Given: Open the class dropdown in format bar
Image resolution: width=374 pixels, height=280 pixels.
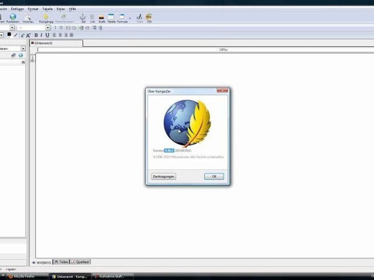Looking at the screenshot, I should click(48, 28).
